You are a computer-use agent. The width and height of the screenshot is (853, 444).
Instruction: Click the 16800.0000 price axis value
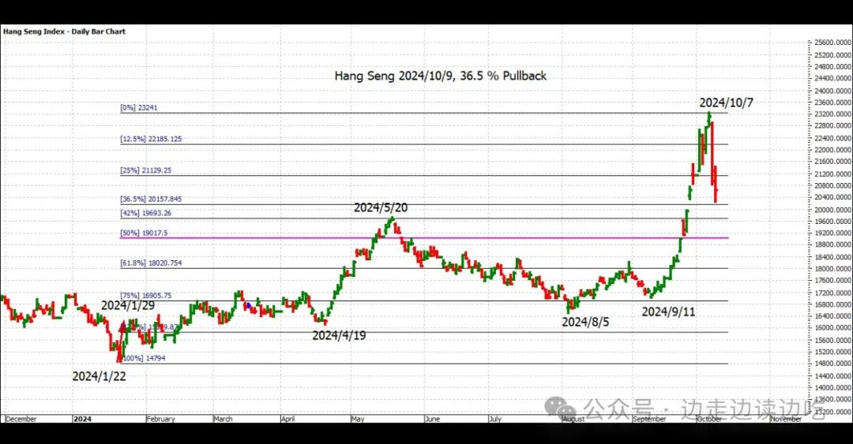pyautogui.click(x=833, y=304)
